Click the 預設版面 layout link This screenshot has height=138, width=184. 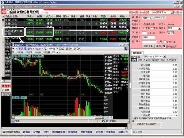[x=133, y=12]
